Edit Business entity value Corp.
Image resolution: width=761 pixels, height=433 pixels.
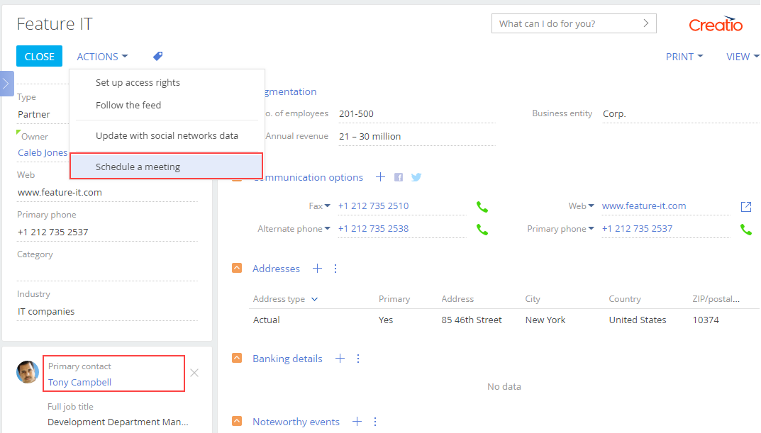point(680,114)
